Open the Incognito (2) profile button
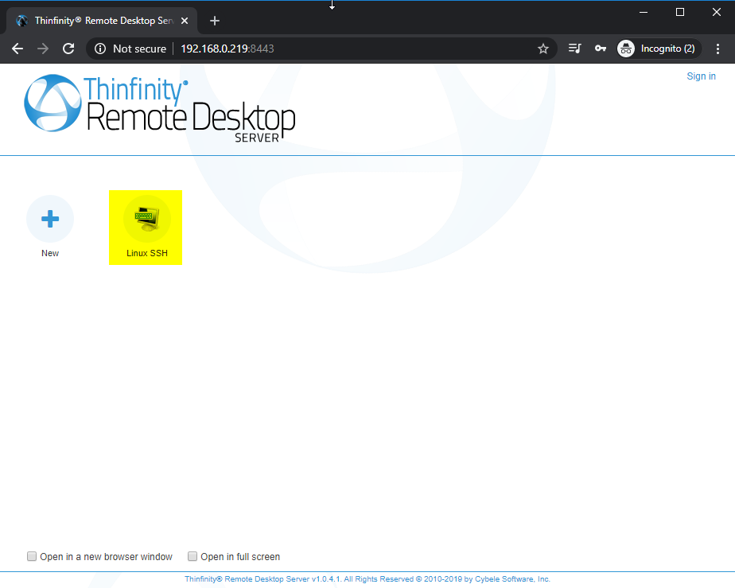Image resolution: width=735 pixels, height=588 pixels. tap(658, 49)
